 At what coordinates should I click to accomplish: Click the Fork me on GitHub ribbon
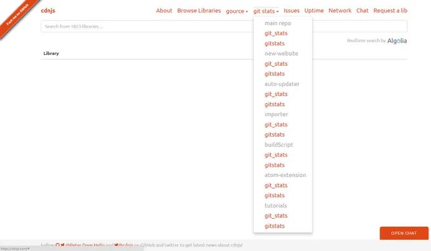point(17,15)
